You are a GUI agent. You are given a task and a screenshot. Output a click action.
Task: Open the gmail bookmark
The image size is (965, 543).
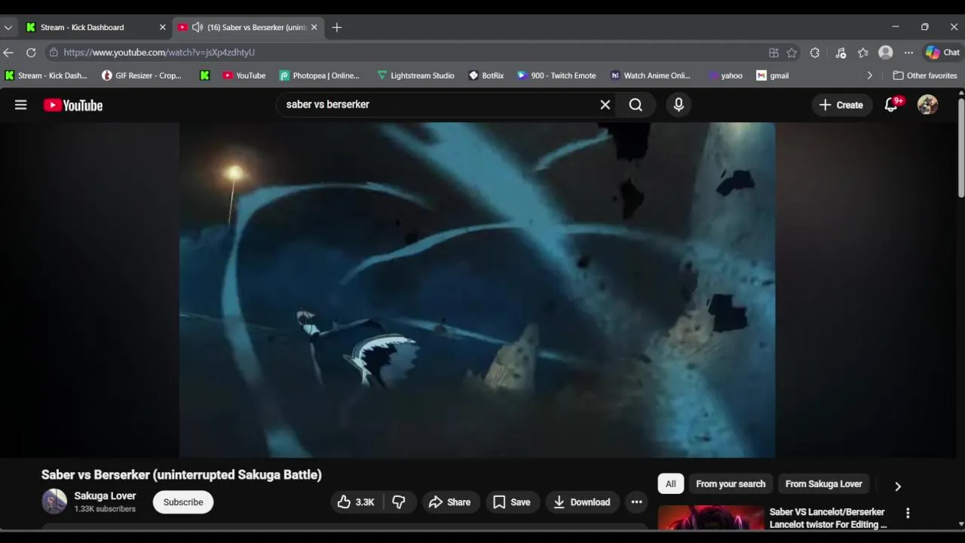coord(773,75)
